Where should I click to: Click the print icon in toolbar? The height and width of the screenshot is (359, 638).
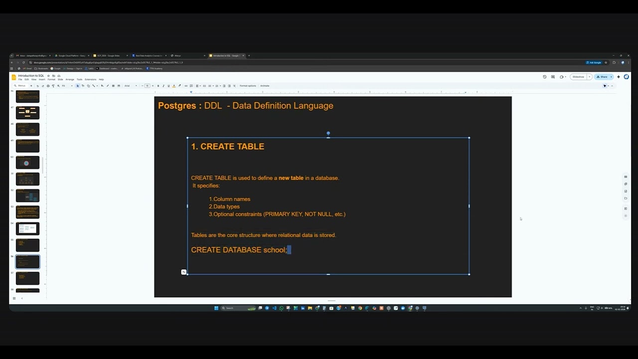coord(48,86)
